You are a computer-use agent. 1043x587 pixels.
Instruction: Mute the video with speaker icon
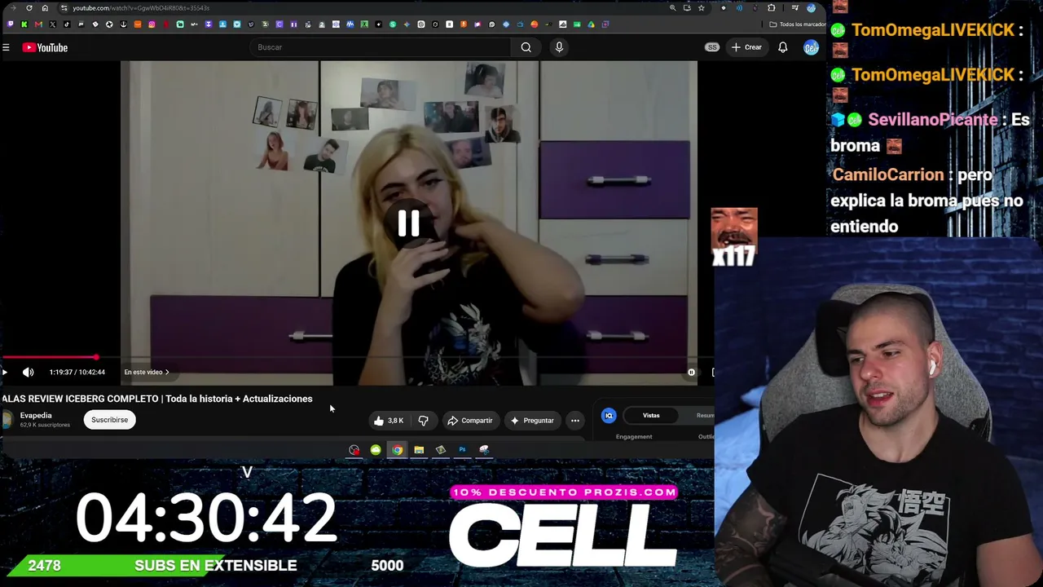29,372
